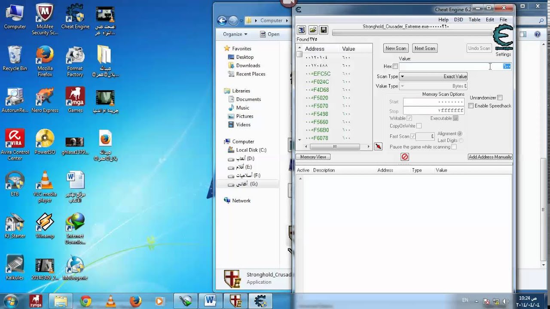
Task: Open Winamp desktop shortcut
Action: coord(45,226)
